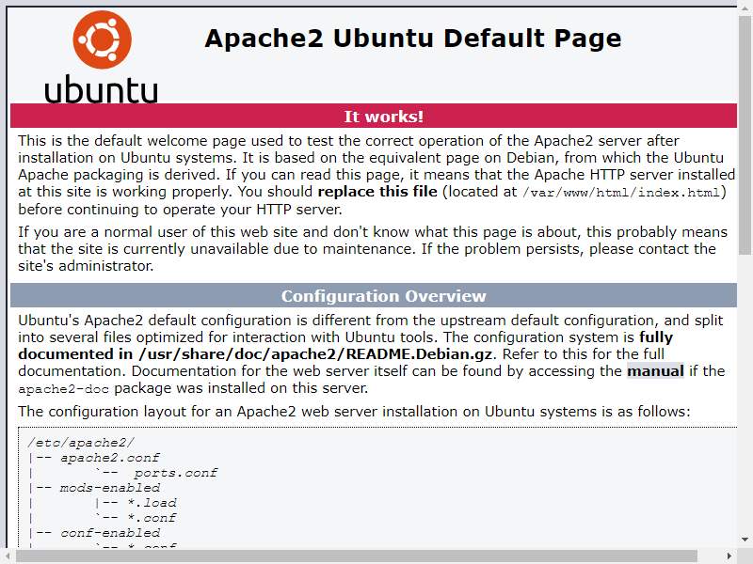The height and width of the screenshot is (564, 753).
Task: Click the '/var/www/html/index.html' path
Action: tap(621, 193)
